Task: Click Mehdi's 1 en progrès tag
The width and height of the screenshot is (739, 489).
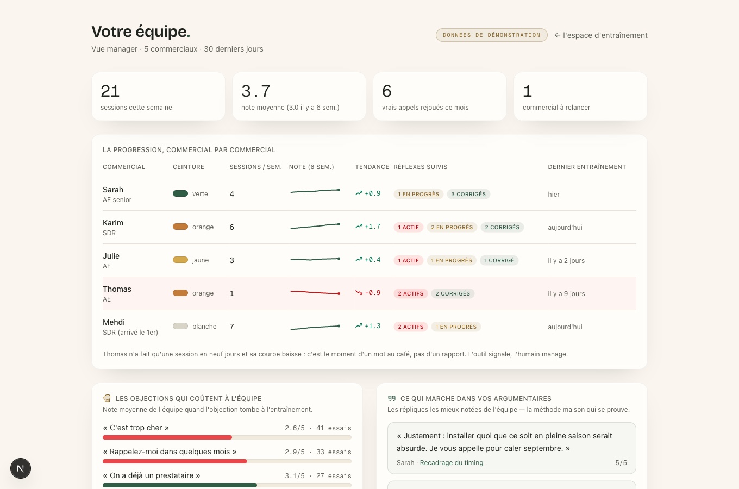Action: pyautogui.click(x=456, y=327)
